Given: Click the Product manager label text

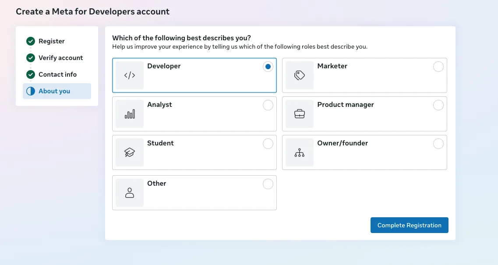Looking at the screenshot, I should [x=346, y=105].
